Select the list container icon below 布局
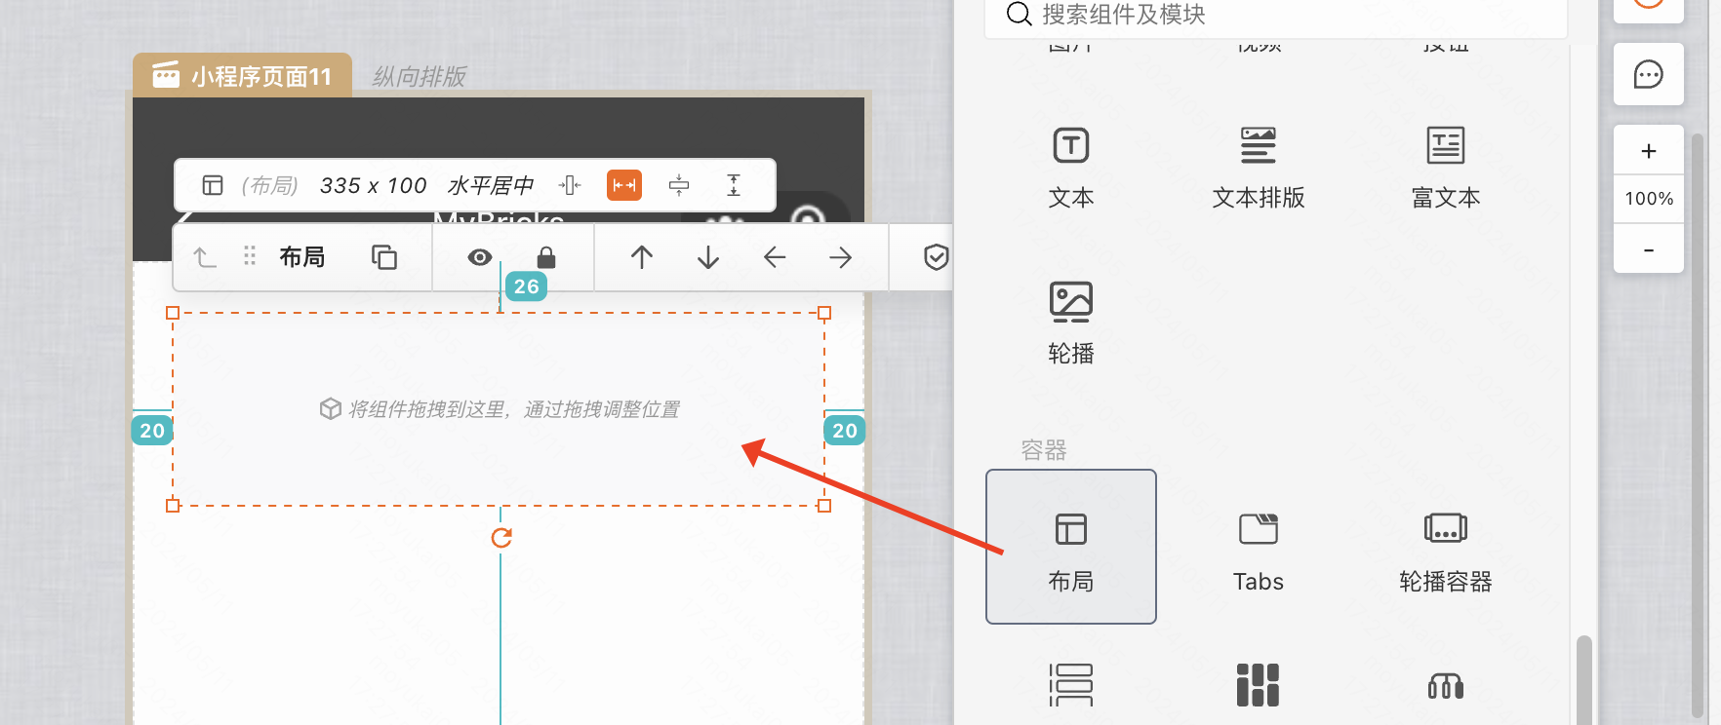This screenshot has height=725, width=1721. click(x=1071, y=685)
